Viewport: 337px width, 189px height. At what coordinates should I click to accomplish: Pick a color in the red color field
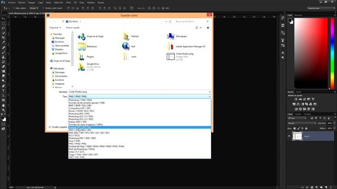point(311,53)
